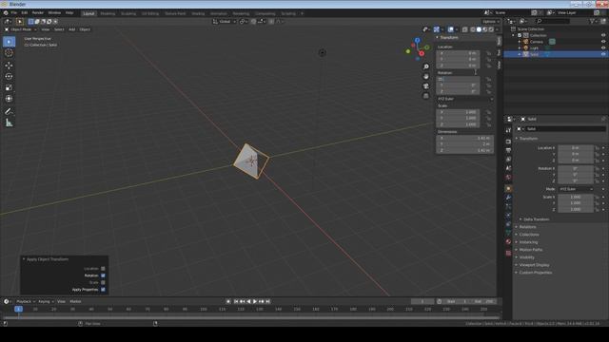Open the File menu
Screen dimensions: 609x342
(14, 12)
